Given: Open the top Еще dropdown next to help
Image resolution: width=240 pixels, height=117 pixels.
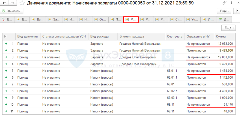Looking at the screenshot, I should coord(224,11).
